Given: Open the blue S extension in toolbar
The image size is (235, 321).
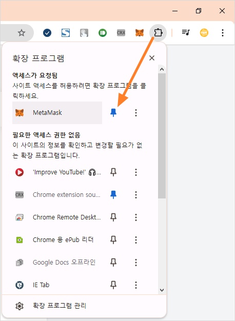Looking at the screenshot, I should (66, 33).
